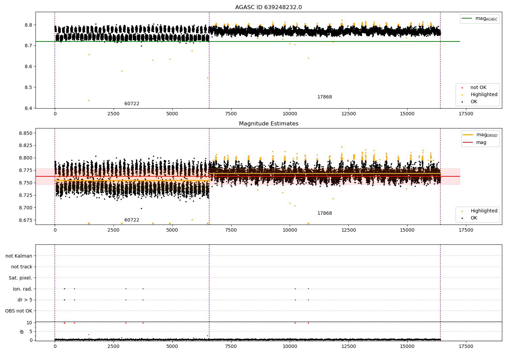507x354 pixels.
Task: Click the 'not Kalman' axis label
Action: [x=19, y=256]
